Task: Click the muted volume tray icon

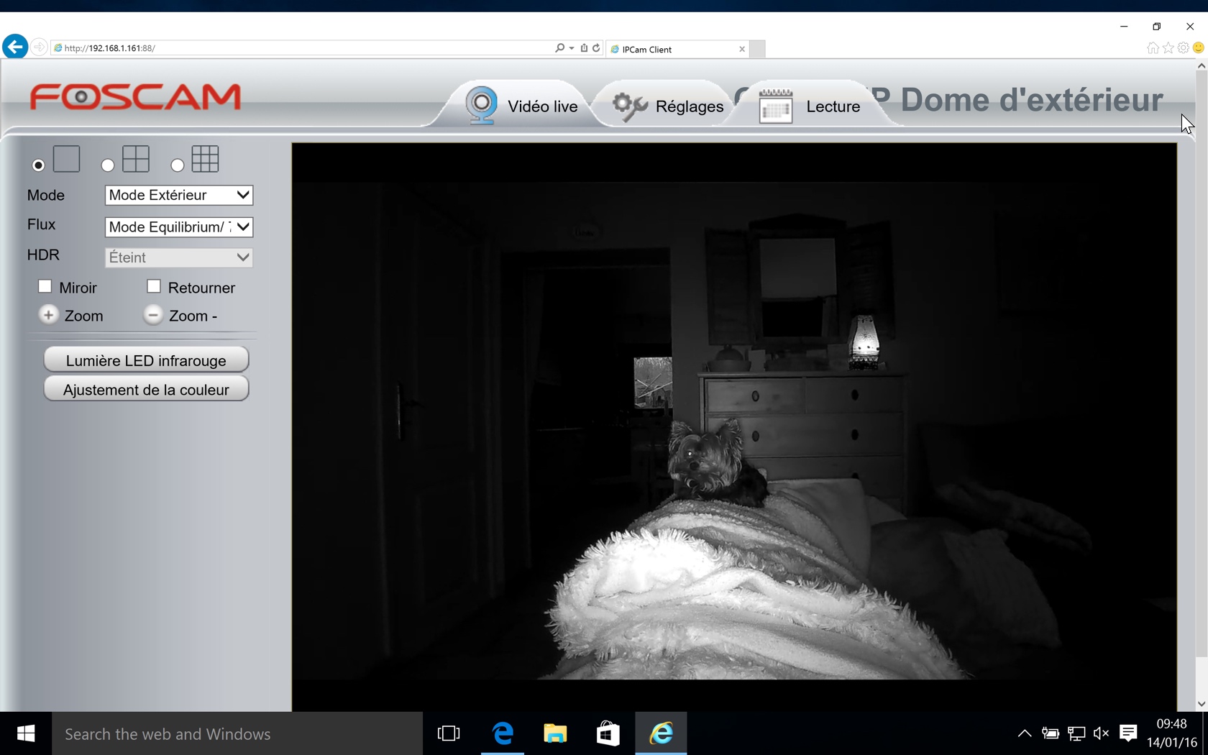Action: [1100, 733]
